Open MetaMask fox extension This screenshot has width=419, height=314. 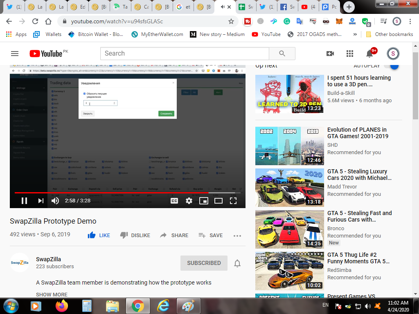coord(339,21)
